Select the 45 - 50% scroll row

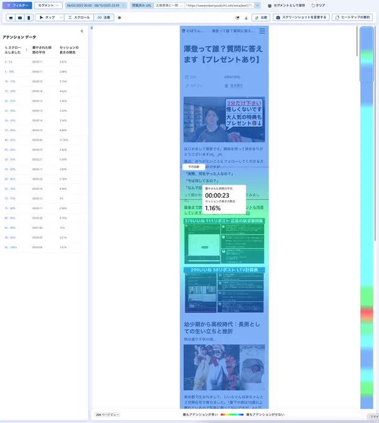(43, 150)
